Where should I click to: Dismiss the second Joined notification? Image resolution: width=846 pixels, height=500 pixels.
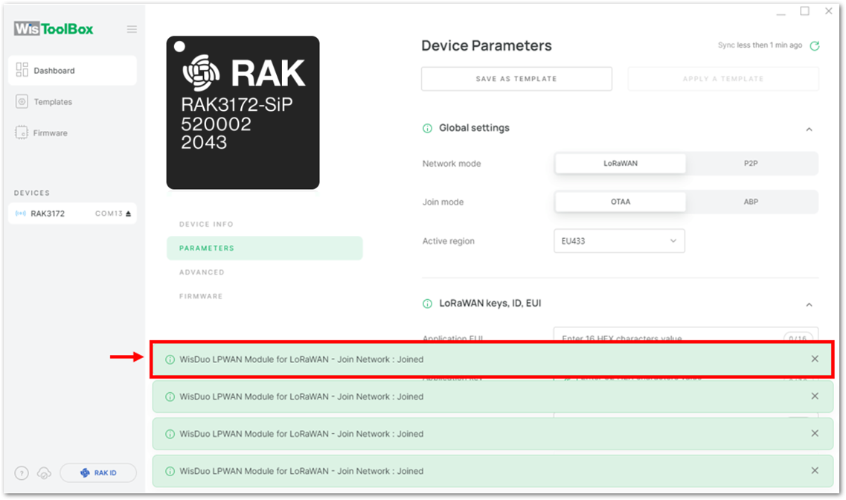point(815,396)
